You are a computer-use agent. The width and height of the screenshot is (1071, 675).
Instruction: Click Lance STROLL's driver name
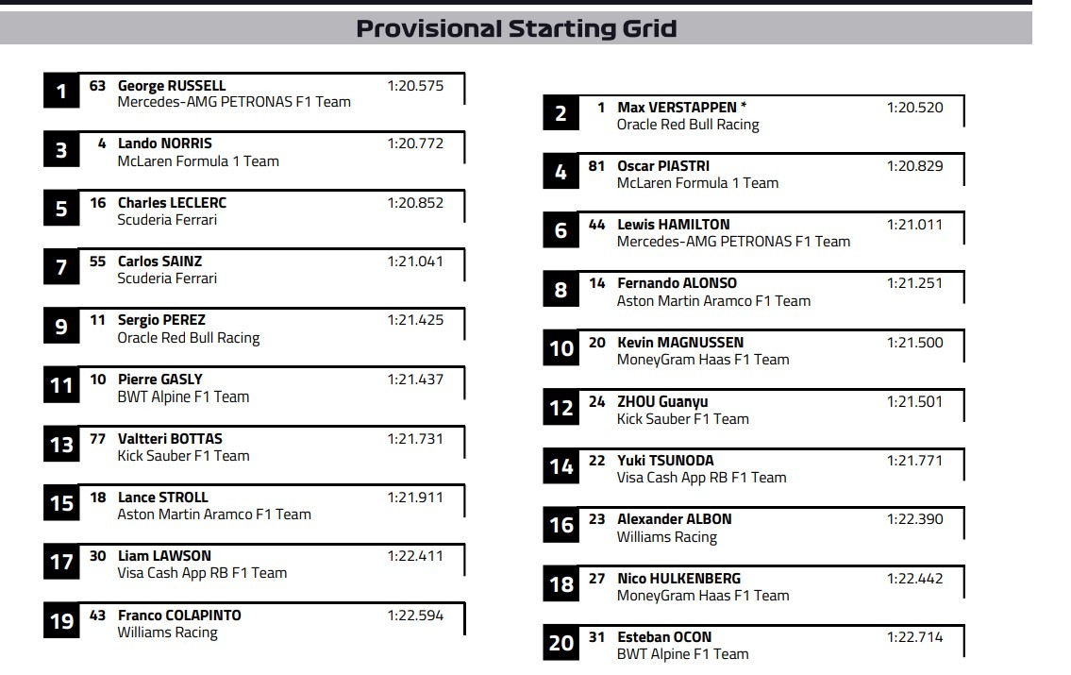coord(162,498)
